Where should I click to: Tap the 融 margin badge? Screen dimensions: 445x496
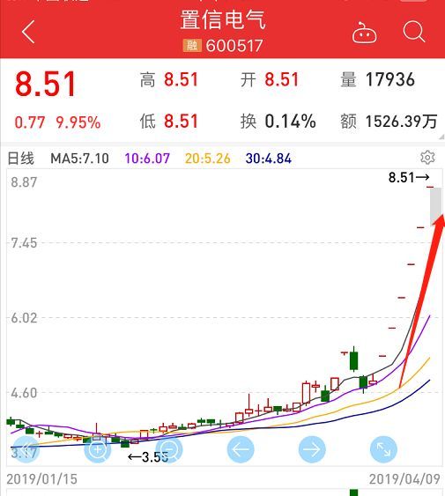pyautogui.click(x=192, y=46)
